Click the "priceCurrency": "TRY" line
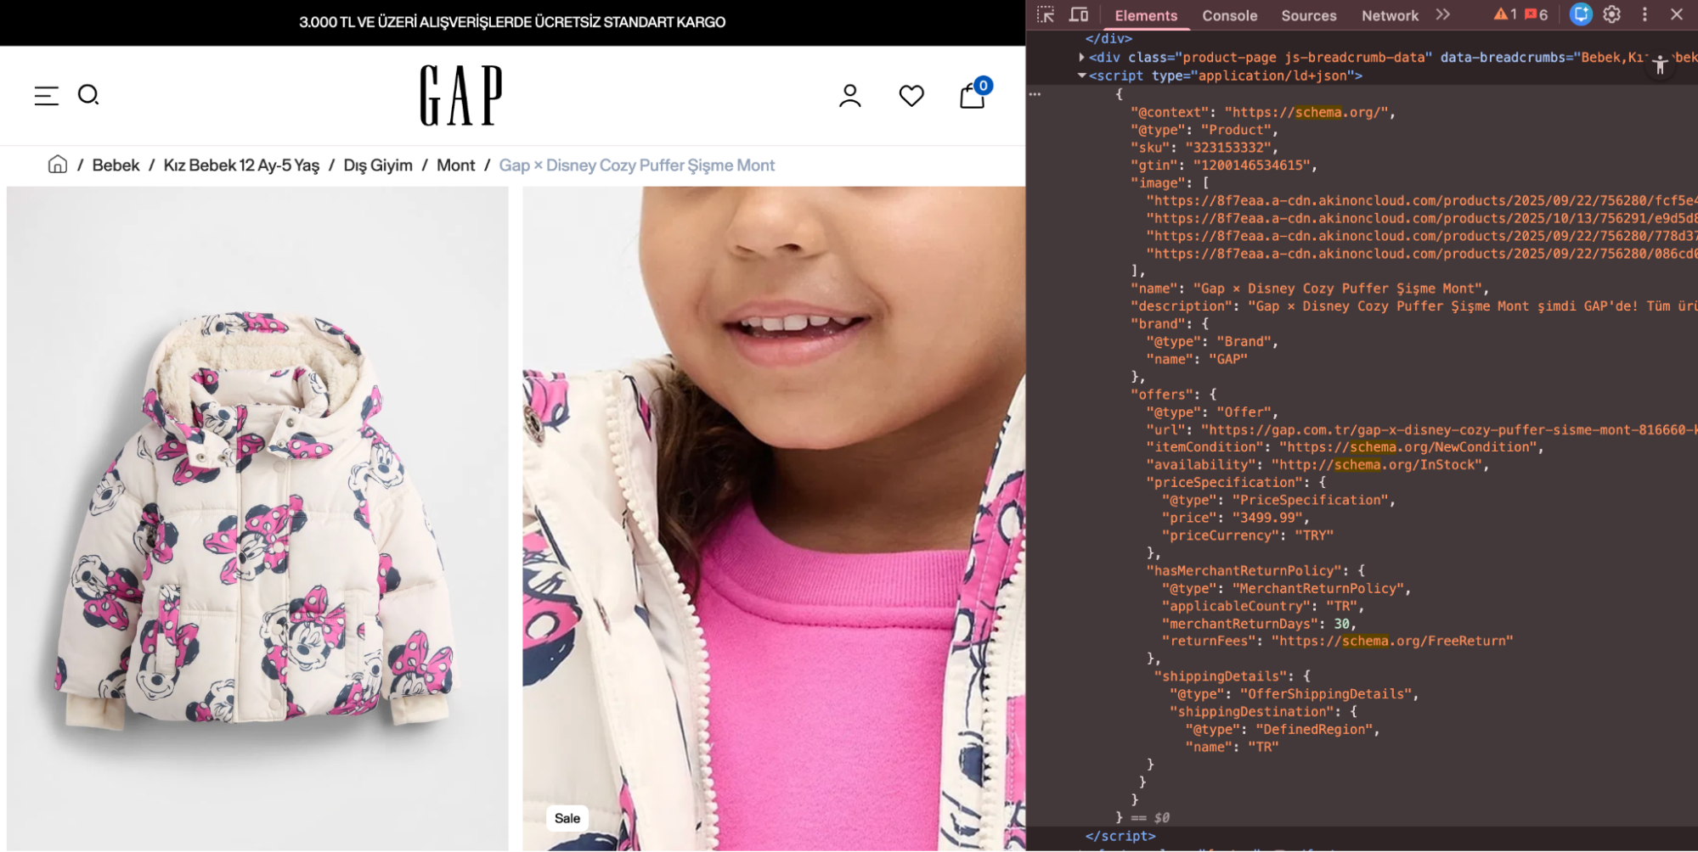 [1247, 535]
